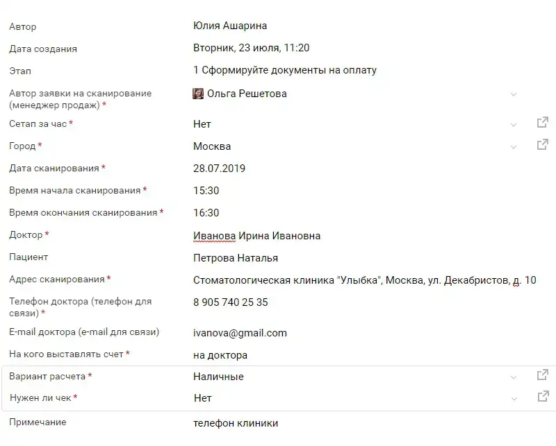Edit the scanning date 28.07.2019 field
Image resolution: width=556 pixels, height=446 pixels.
click(x=219, y=169)
